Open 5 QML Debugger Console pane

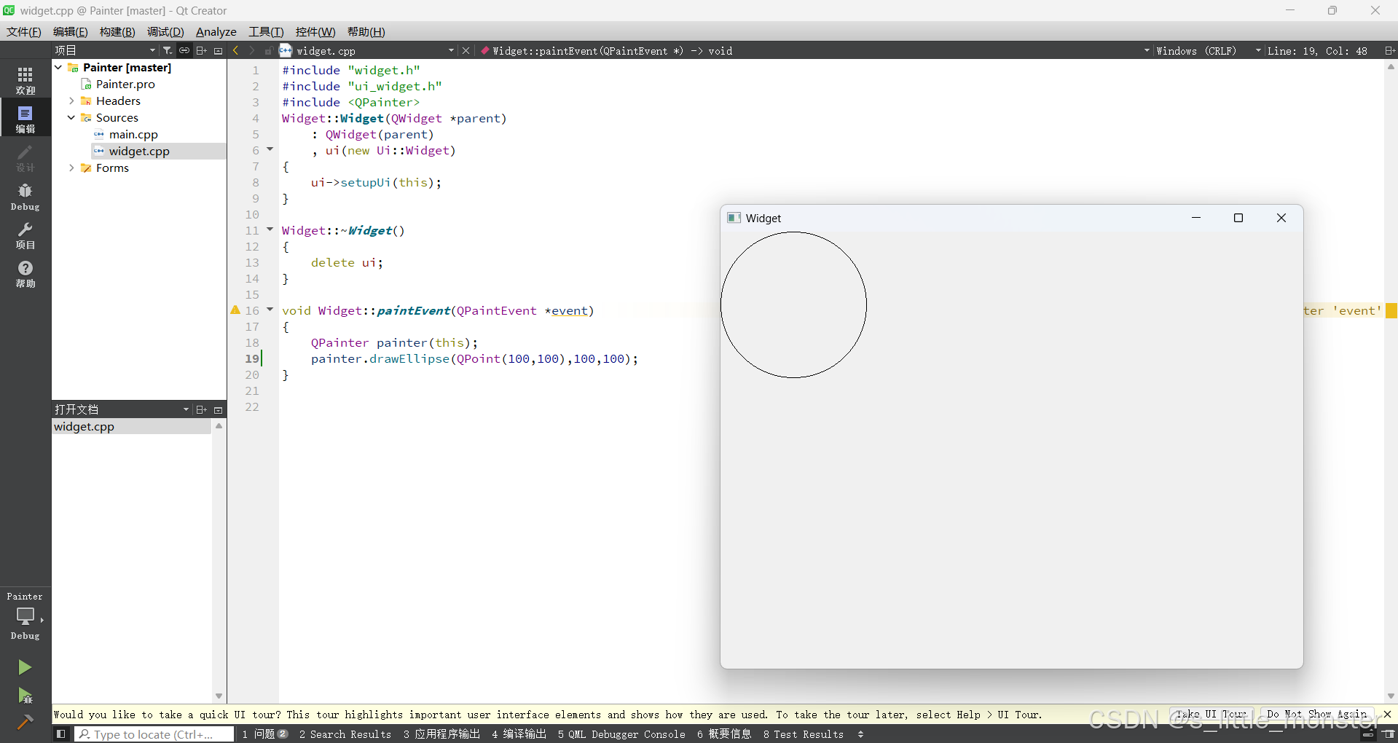tap(621, 734)
